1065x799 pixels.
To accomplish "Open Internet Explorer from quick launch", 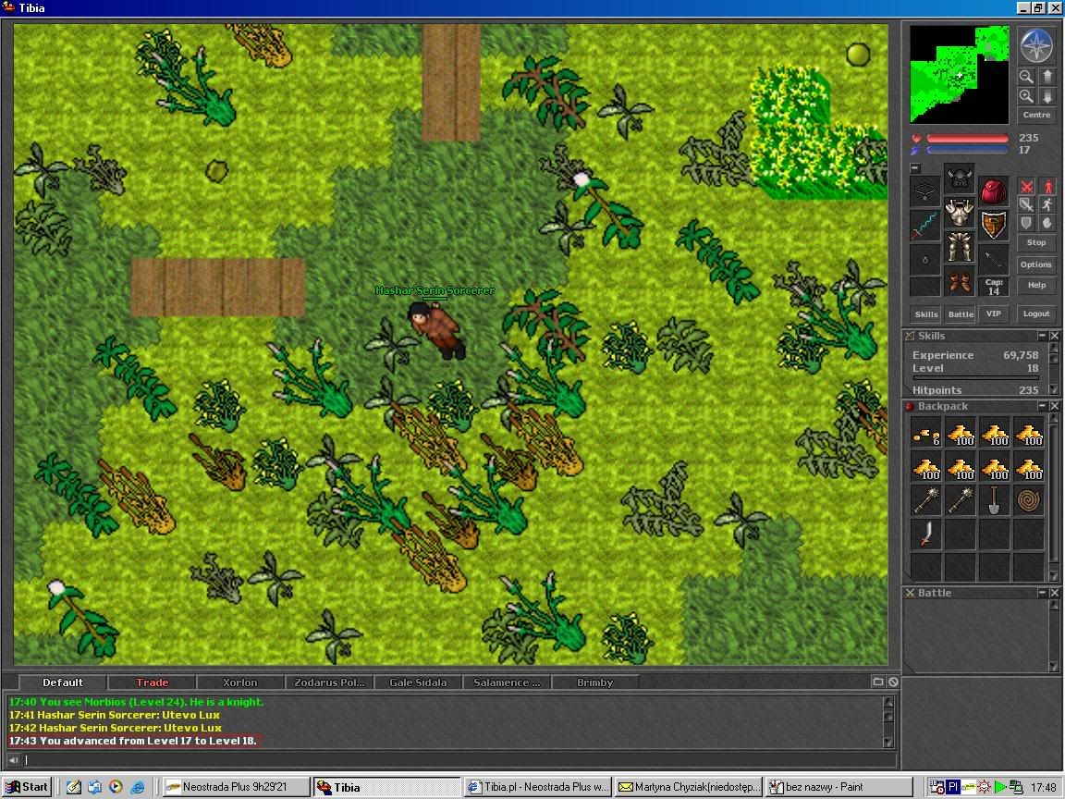I will click(x=138, y=787).
